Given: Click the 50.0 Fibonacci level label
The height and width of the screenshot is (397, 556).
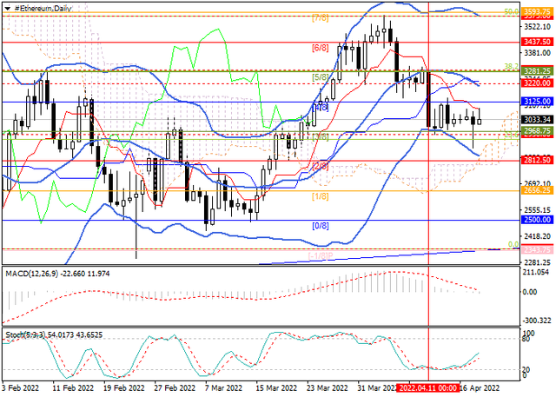Looking at the screenshot, I should pyautogui.click(x=512, y=11).
